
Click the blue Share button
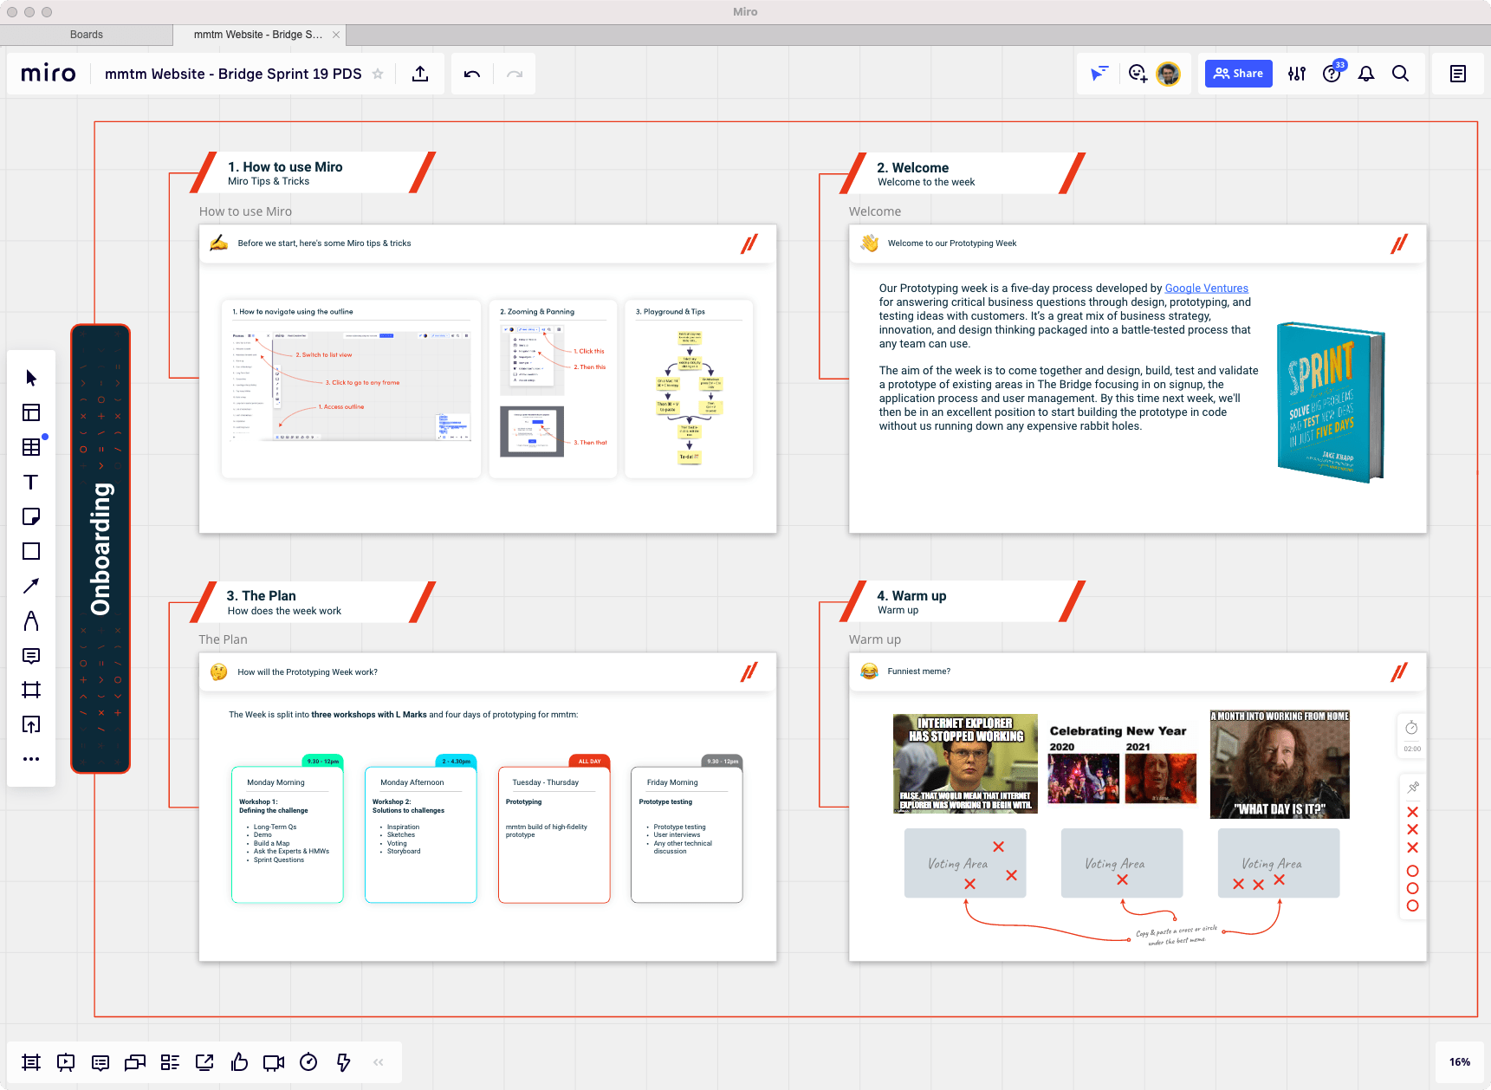click(x=1238, y=74)
